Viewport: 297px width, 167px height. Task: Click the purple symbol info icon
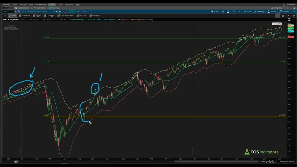tap(19, 11)
